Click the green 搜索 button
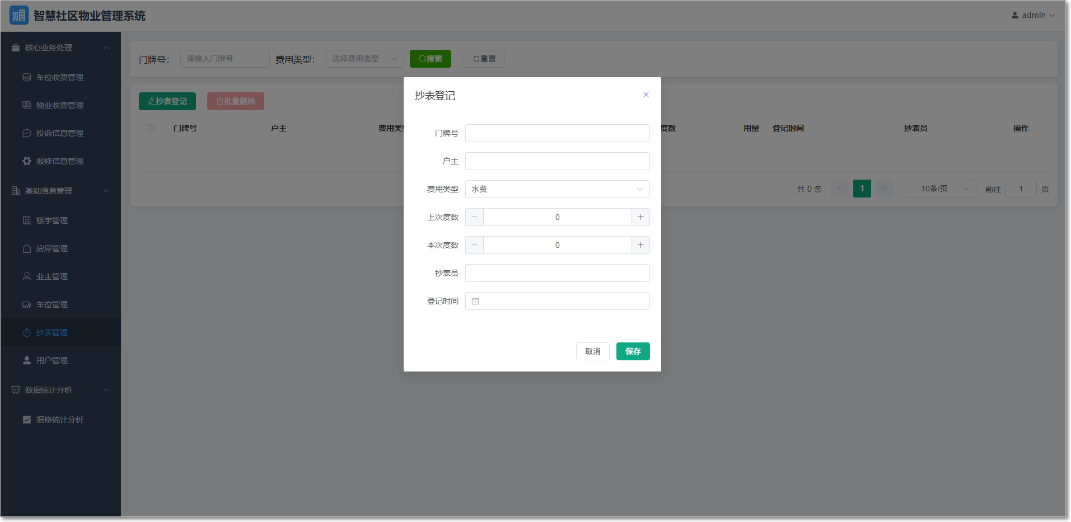The height and width of the screenshot is (522, 1071). click(x=431, y=59)
